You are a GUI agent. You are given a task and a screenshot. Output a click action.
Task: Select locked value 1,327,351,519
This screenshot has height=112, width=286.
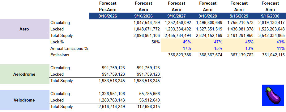pyautogui.click(x=209, y=29)
